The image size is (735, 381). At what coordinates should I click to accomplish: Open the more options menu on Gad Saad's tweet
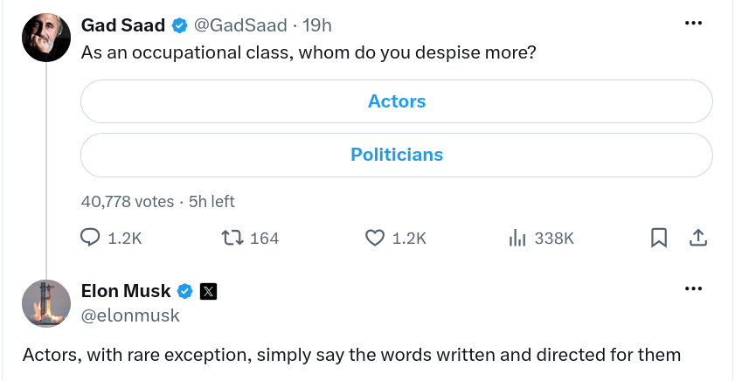click(693, 23)
